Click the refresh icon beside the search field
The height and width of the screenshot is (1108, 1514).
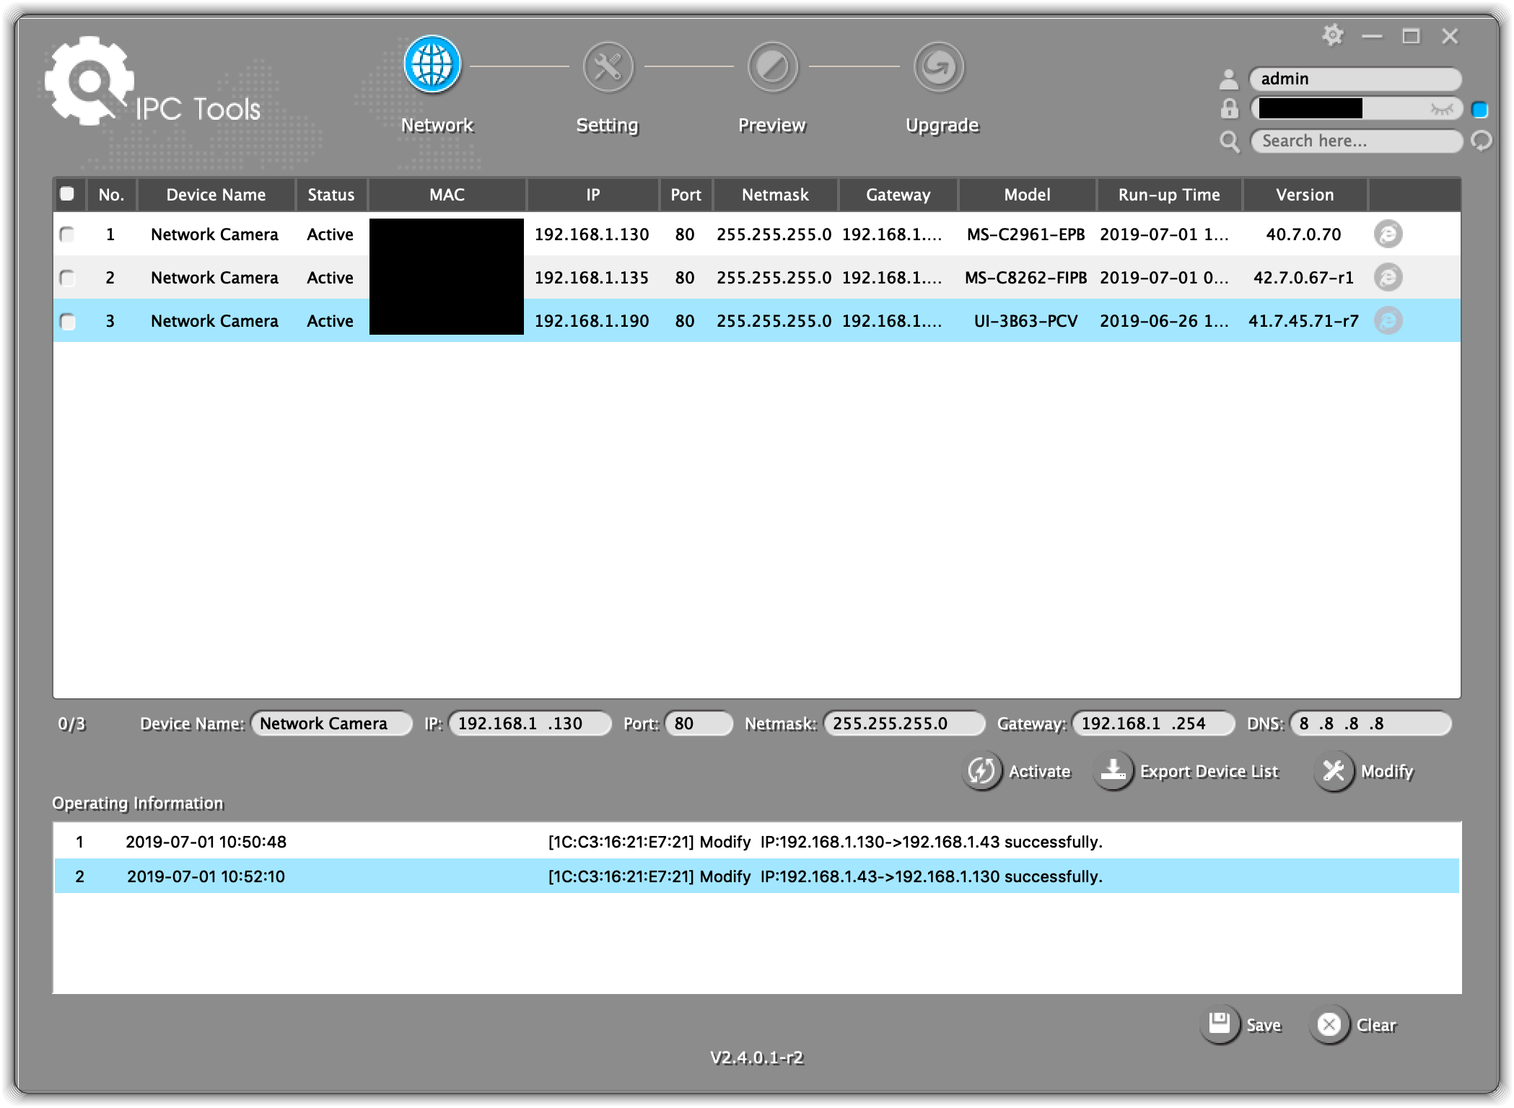pos(1482,141)
